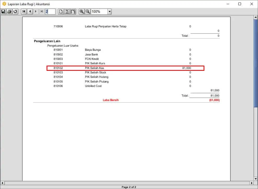Minimize the Laporan Laba Rugi window
258x189 pixels.
pyautogui.click(x=228, y=4)
